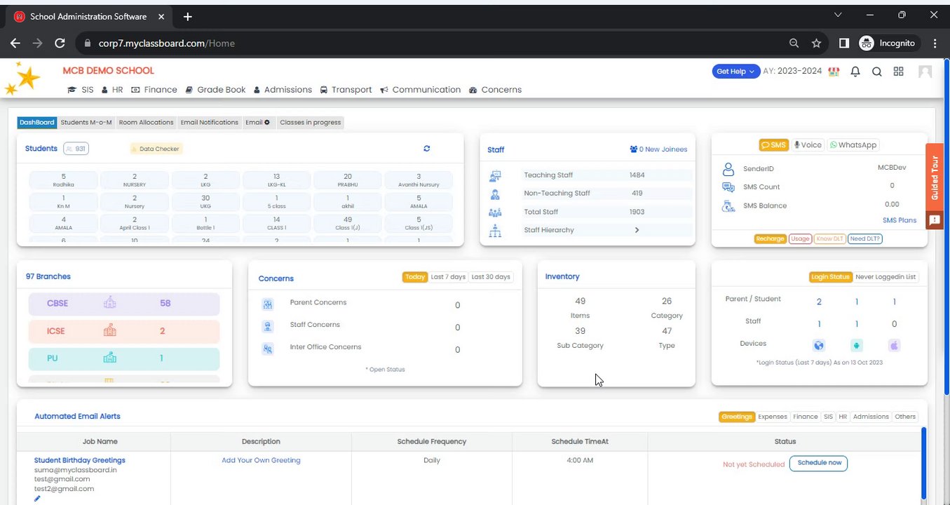950x505 pixels.
Task: Open the notifications bell
Action: (x=855, y=72)
